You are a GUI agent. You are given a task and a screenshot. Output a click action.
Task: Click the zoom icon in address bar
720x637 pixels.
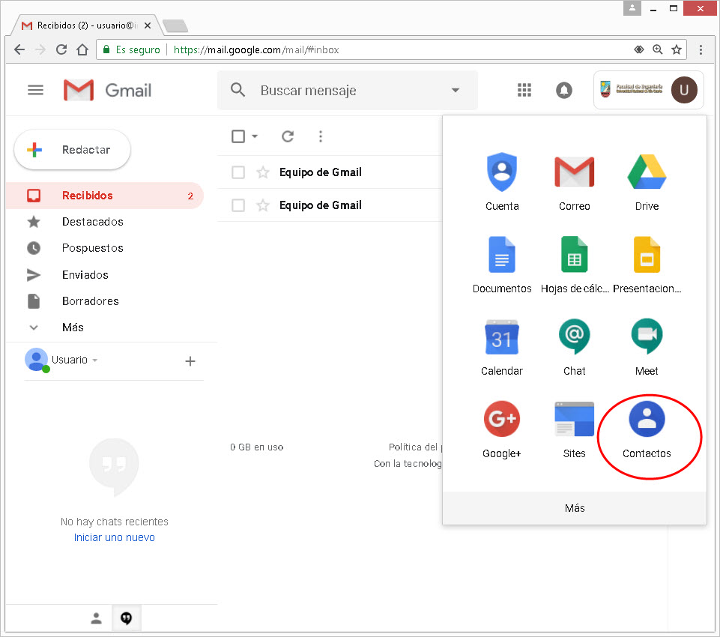(x=658, y=49)
